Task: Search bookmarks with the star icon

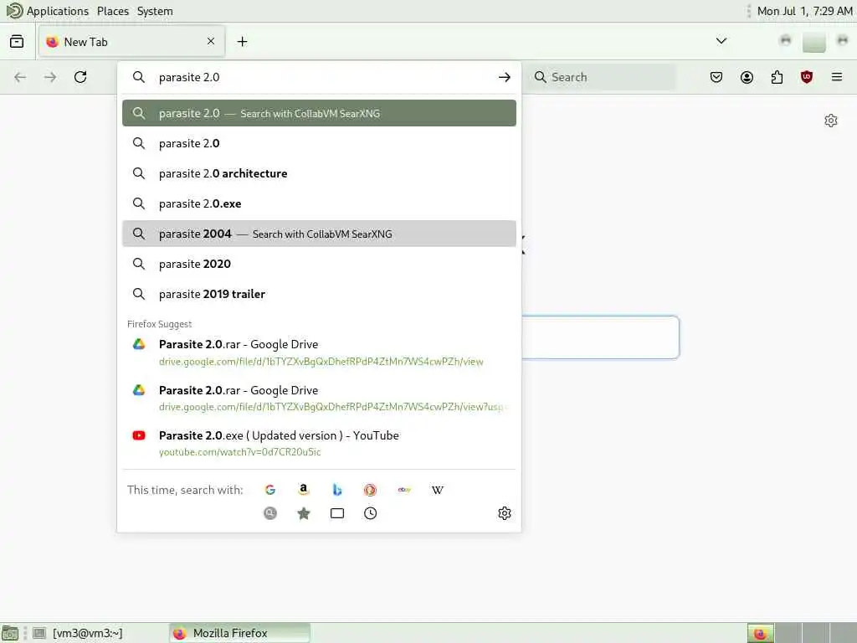Action: pyautogui.click(x=303, y=513)
